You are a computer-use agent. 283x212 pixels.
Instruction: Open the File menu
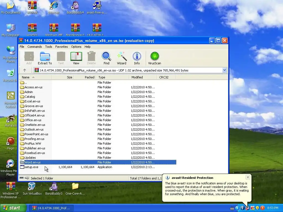22,47
